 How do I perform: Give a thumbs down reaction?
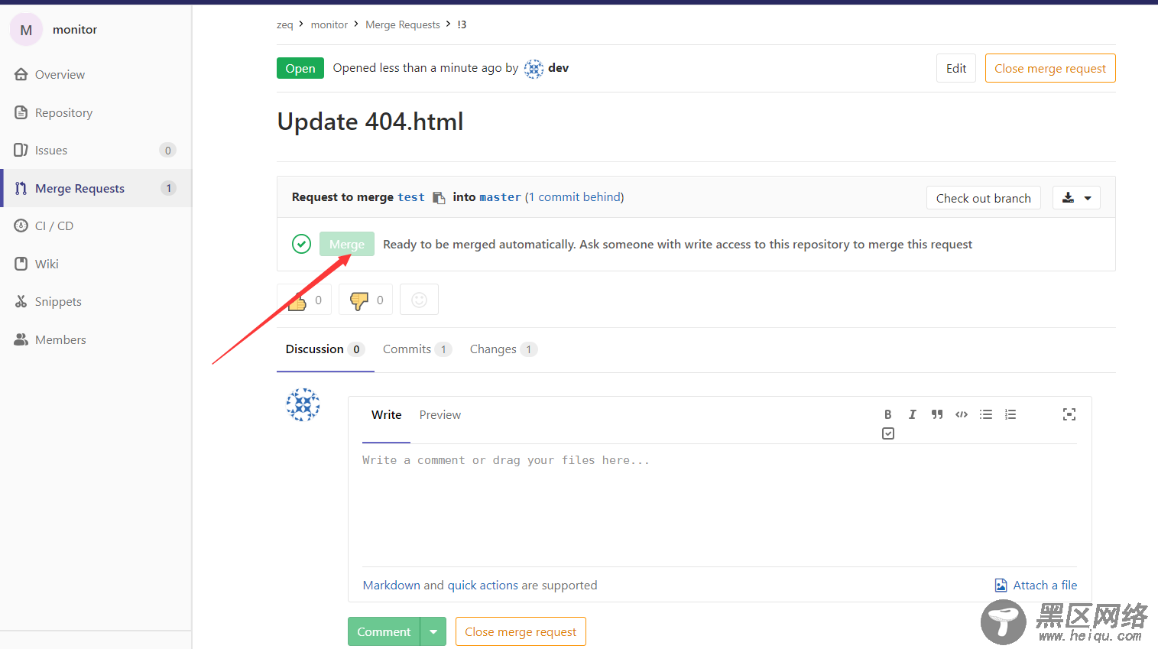click(x=365, y=300)
